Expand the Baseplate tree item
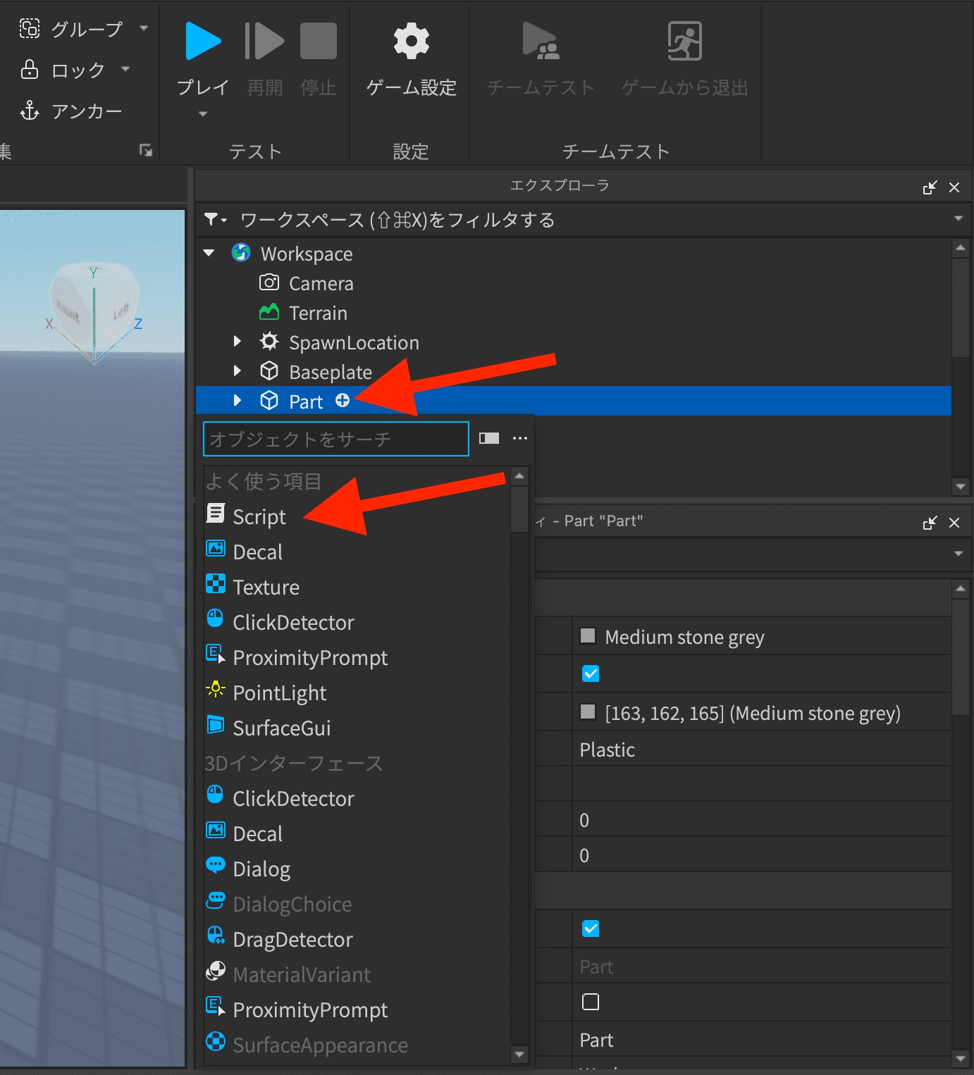Viewport: 974px width, 1075px height. tap(237, 371)
